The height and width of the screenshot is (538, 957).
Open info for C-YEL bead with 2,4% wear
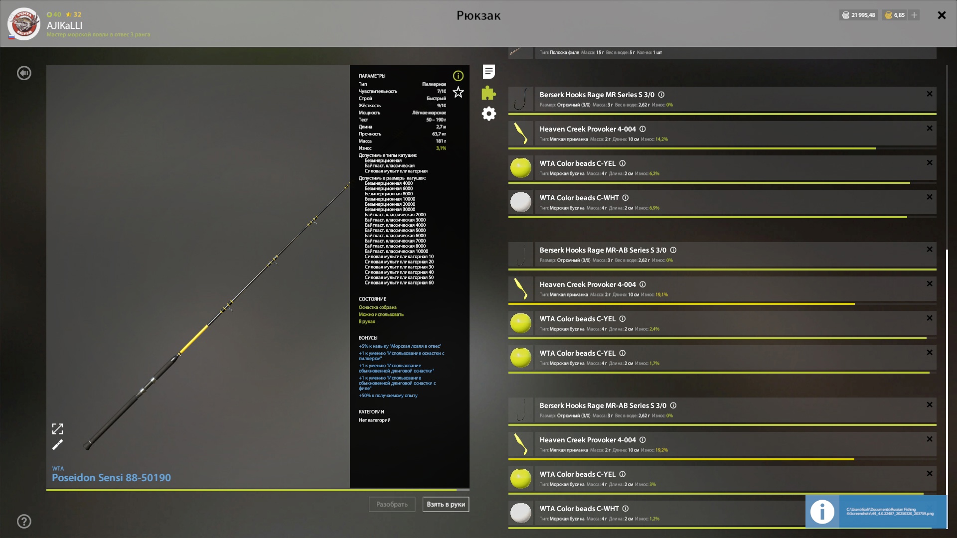point(623,319)
